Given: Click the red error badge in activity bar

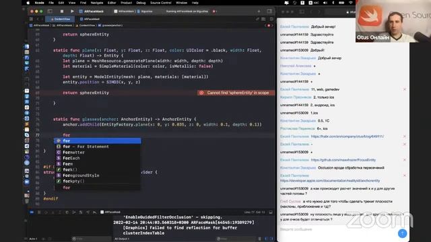Looking at the screenshot, I should click(x=214, y=11).
